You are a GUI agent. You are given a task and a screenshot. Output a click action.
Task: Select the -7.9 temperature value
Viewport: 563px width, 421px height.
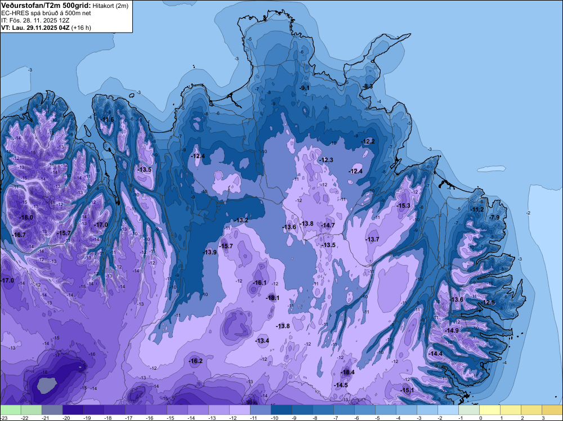[x=494, y=217]
